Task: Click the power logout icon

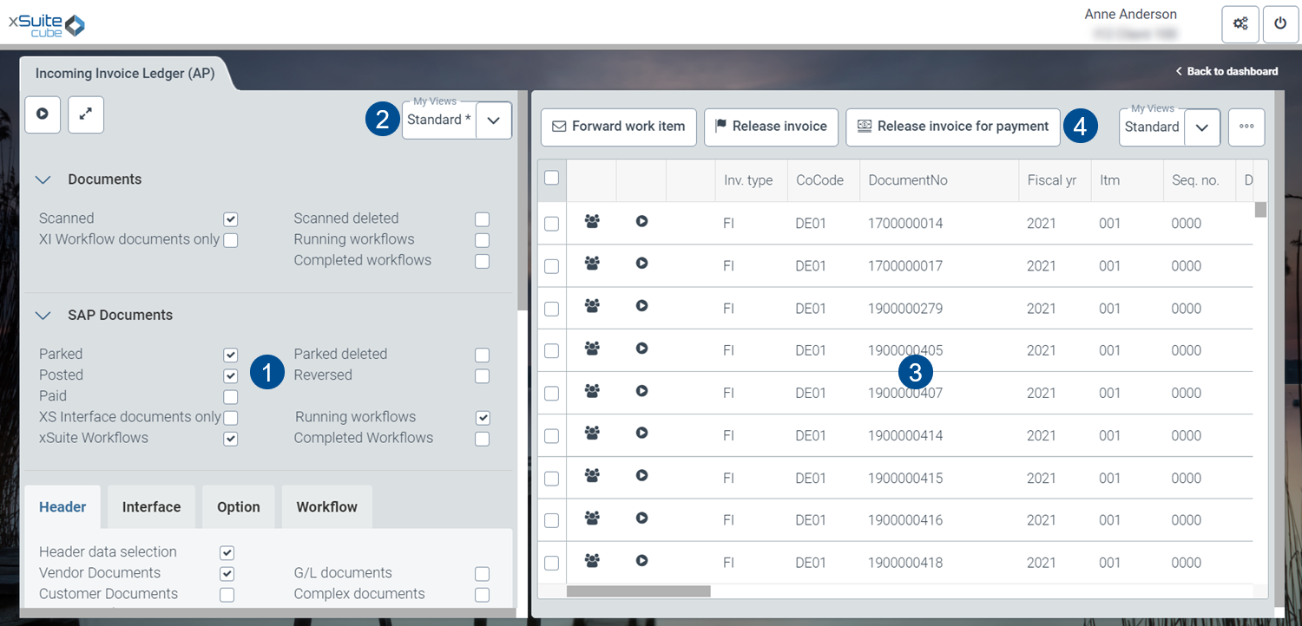Action: (x=1280, y=23)
